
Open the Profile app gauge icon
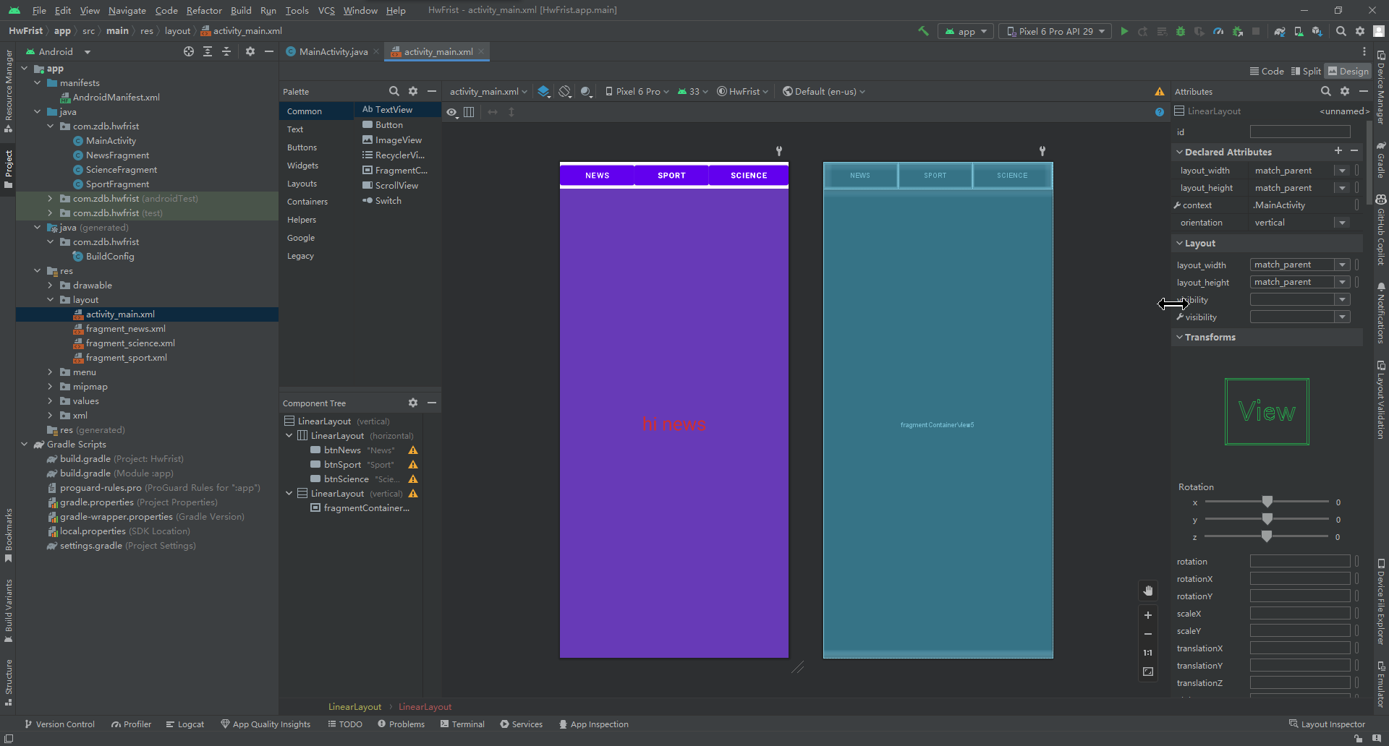click(1218, 31)
